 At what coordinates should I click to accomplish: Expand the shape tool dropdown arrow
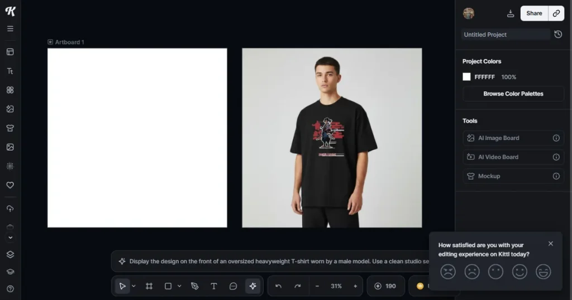click(179, 286)
